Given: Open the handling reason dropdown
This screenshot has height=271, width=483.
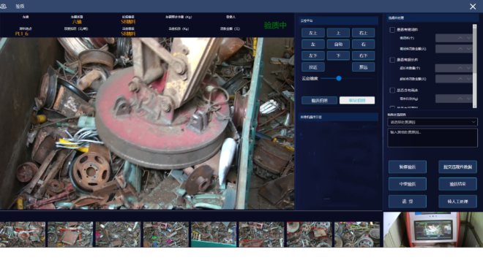Looking at the screenshot, I should click(x=433, y=122).
